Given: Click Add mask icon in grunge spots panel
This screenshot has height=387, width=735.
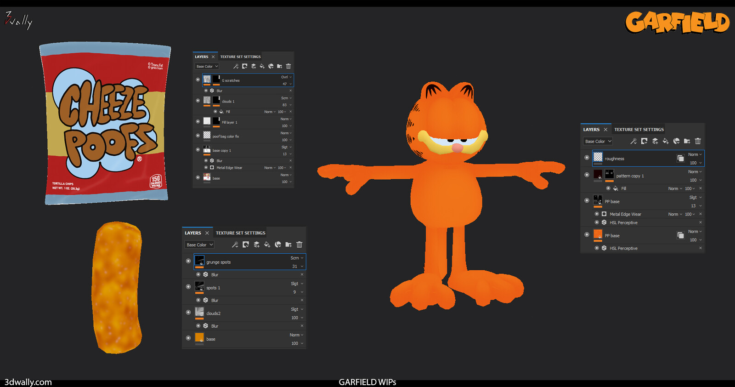Looking at the screenshot, I should tap(246, 245).
